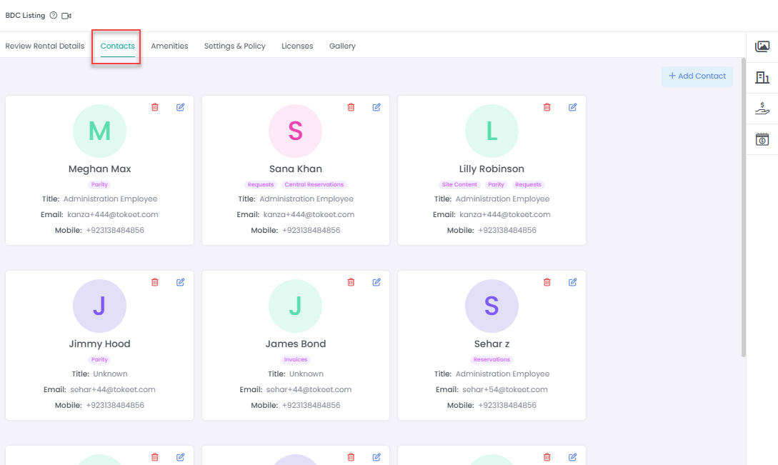Open the gallery image icon in sidebar
This screenshot has height=465, width=778.
pyautogui.click(x=762, y=46)
